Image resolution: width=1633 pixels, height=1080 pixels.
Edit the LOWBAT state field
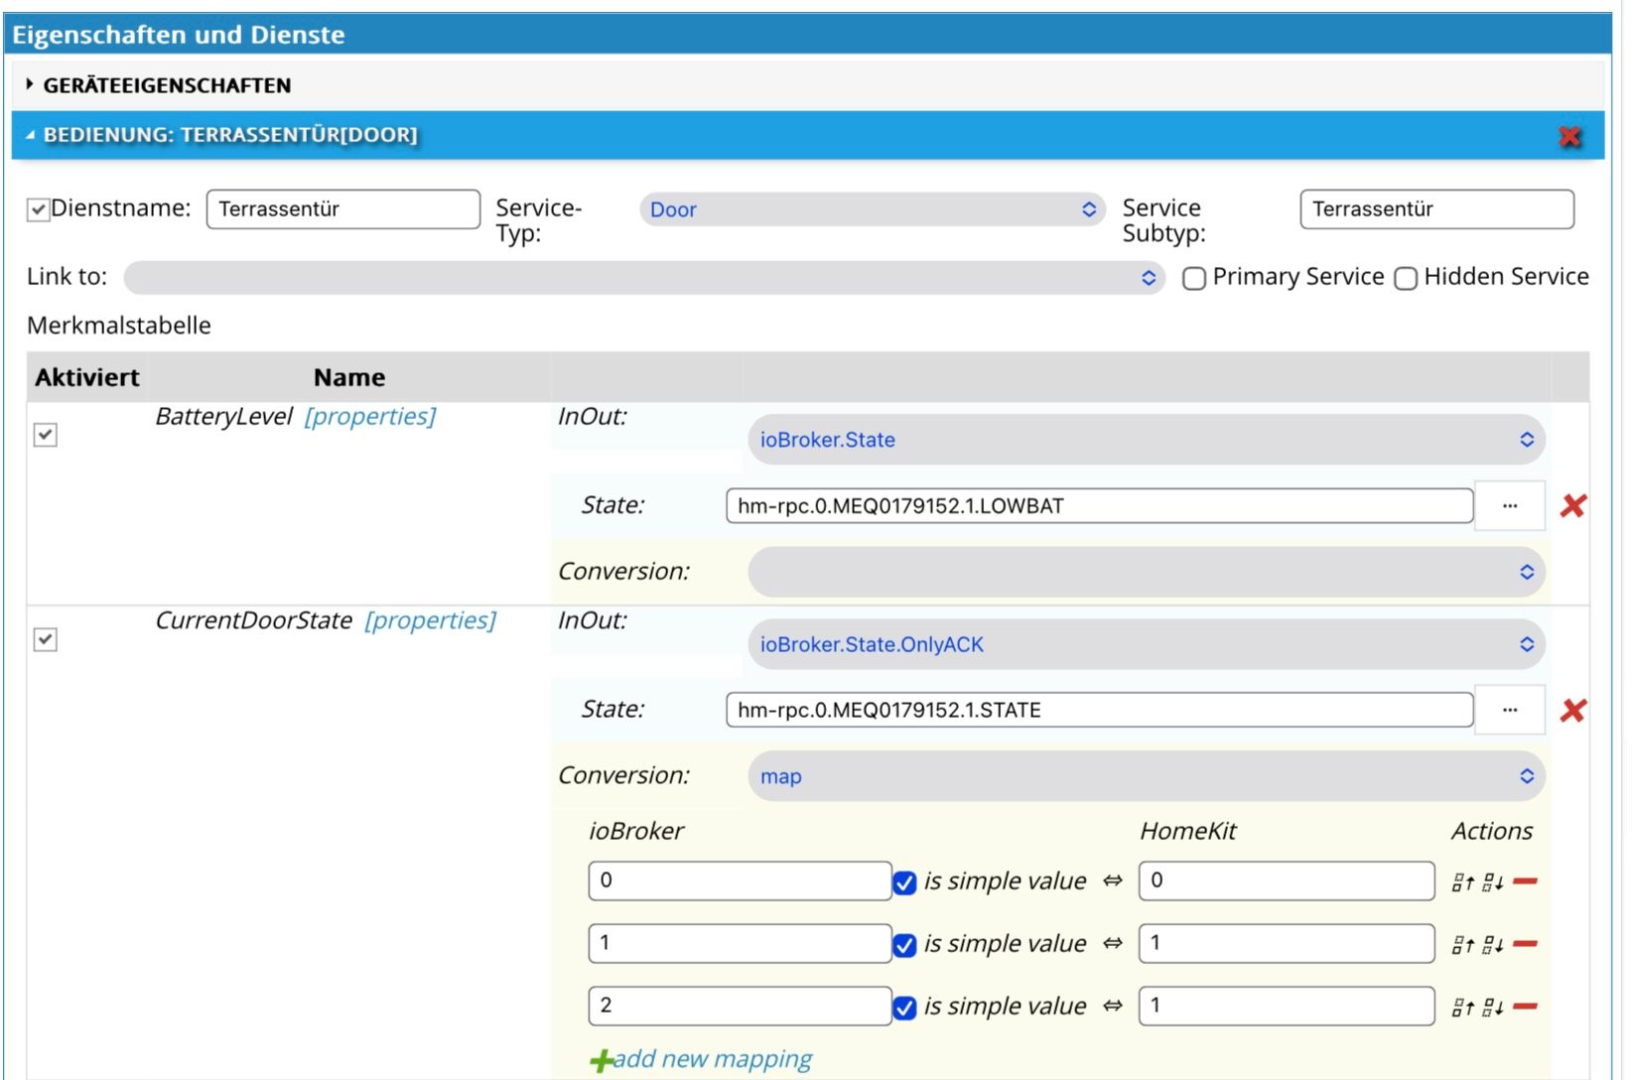[x=1100, y=506]
